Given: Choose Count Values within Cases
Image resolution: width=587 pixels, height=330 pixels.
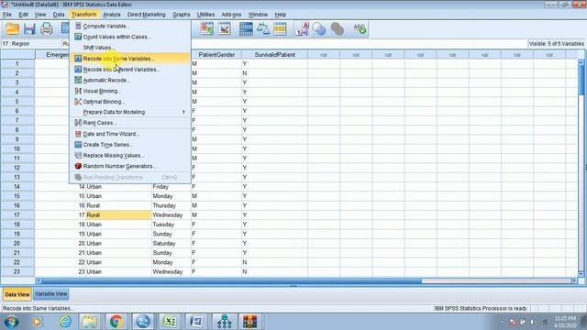Looking at the screenshot, I should pos(130,37).
